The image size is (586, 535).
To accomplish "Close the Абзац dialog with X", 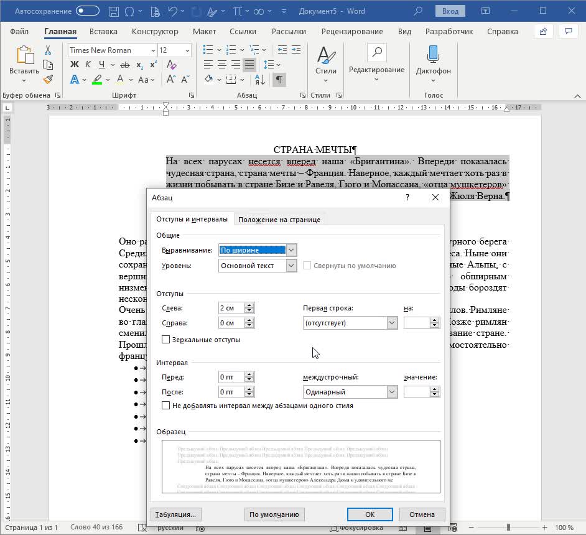I will click(435, 197).
